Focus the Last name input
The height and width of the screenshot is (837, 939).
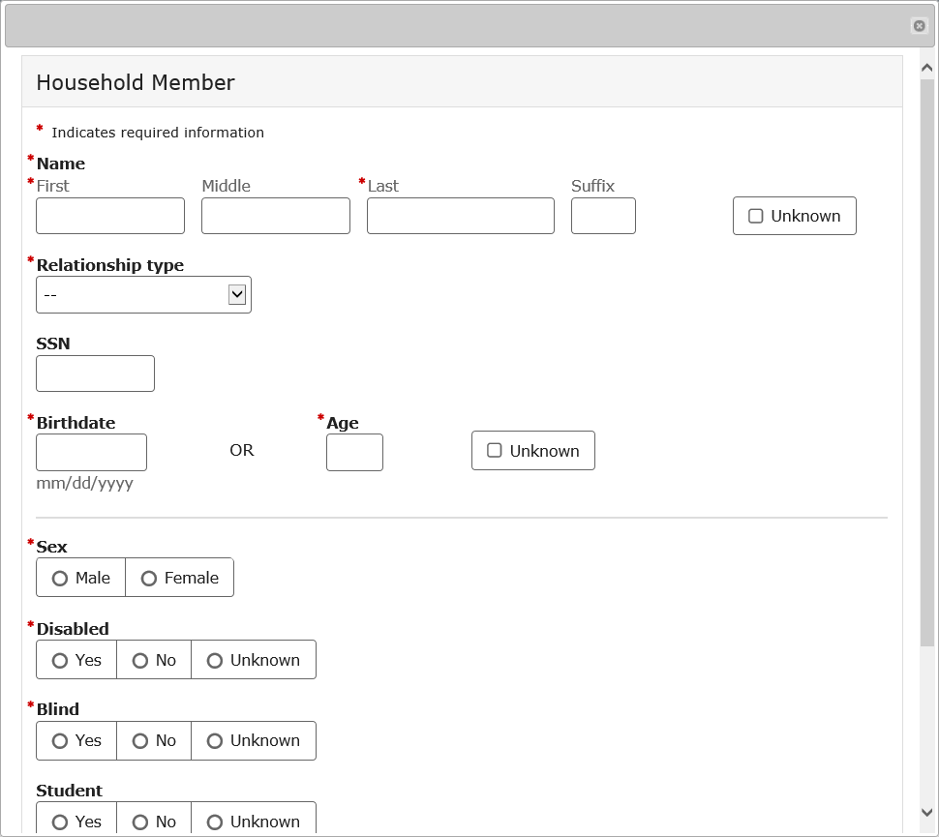461,216
